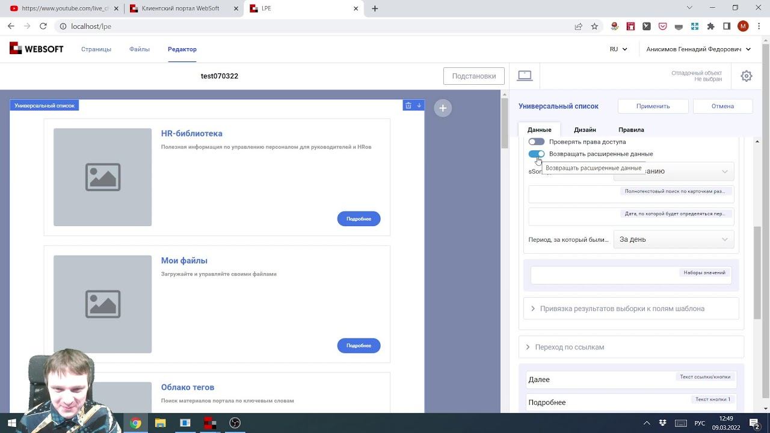This screenshot has width=770, height=433.
Task: Open the HR-библиотека title link
Action: coord(192,134)
